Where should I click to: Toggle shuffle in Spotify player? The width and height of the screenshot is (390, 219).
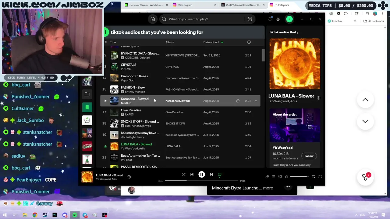click(184, 175)
